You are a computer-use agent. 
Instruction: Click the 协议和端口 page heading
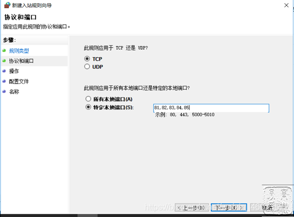tap(21, 17)
